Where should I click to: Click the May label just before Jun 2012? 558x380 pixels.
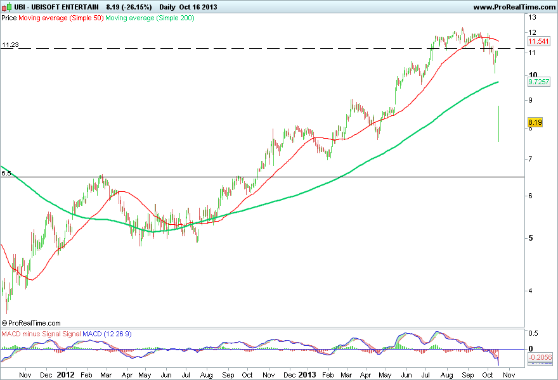click(145, 375)
